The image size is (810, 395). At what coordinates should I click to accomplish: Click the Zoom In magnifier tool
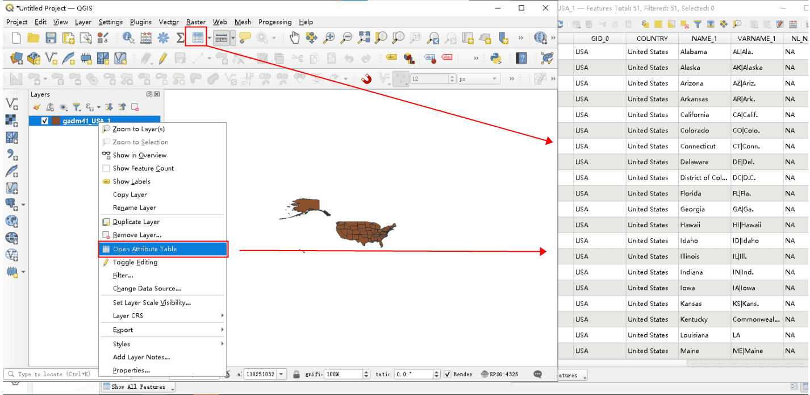coord(329,38)
